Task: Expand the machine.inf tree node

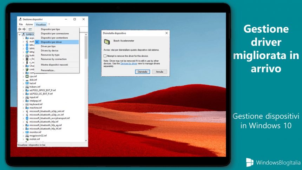Action: click(23, 108)
